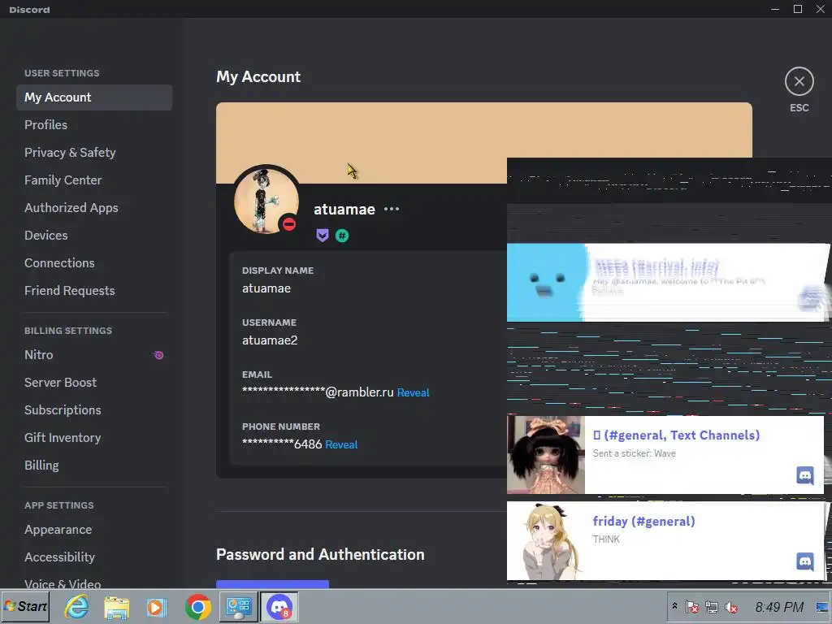Image resolution: width=832 pixels, height=624 pixels.
Task: Go to Family Center settings
Action: (x=94, y=180)
